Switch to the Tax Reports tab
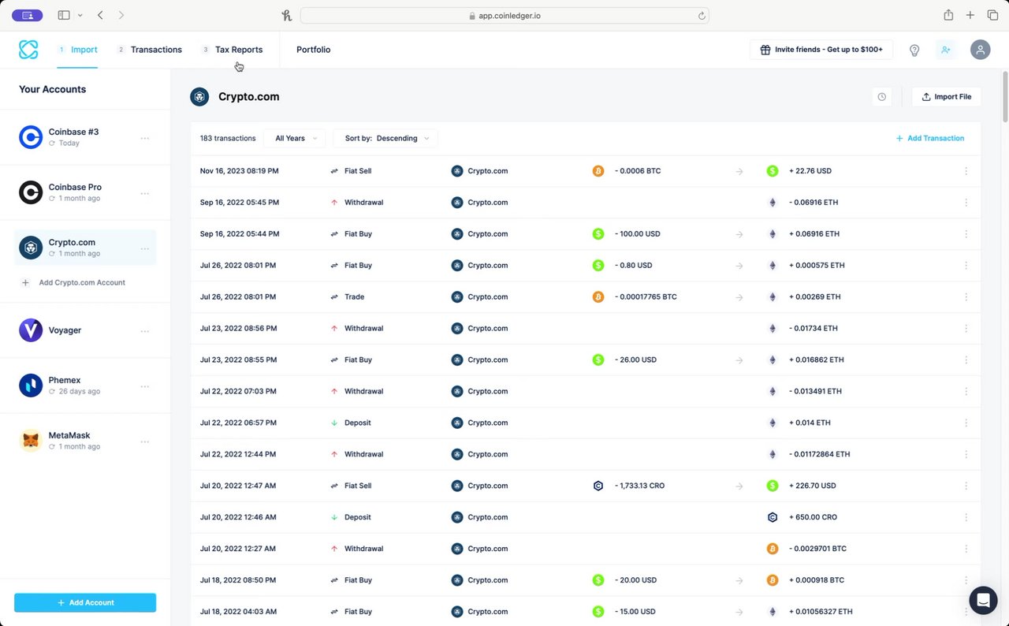The width and height of the screenshot is (1009, 626). [233, 50]
